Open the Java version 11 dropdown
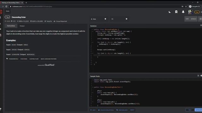Viewport: 202px width, 113px height. [x=119, y=19]
